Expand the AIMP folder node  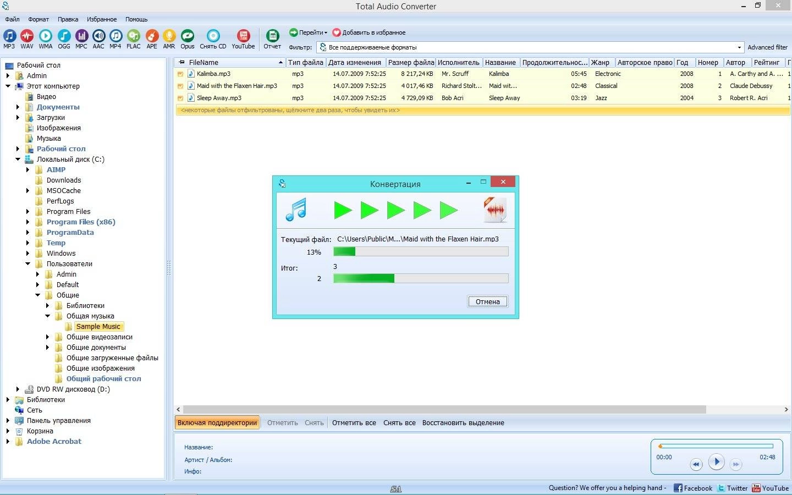(28, 170)
